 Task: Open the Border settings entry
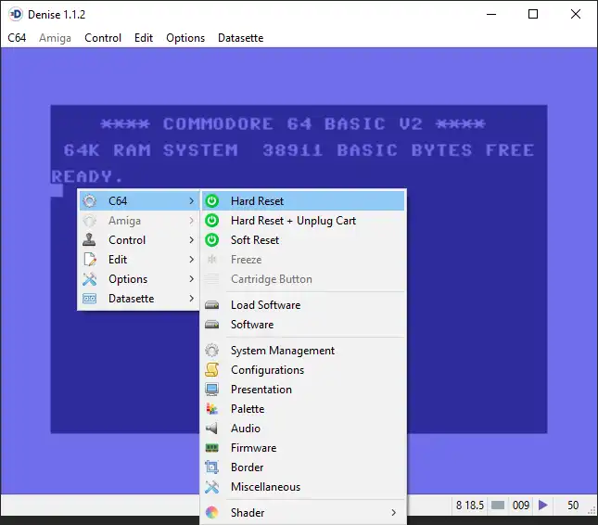click(303, 467)
